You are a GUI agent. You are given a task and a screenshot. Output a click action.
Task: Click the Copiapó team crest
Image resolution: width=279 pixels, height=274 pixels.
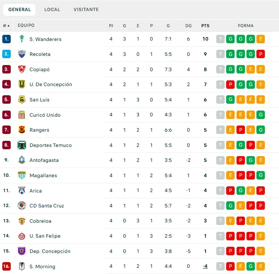(x=22, y=69)
